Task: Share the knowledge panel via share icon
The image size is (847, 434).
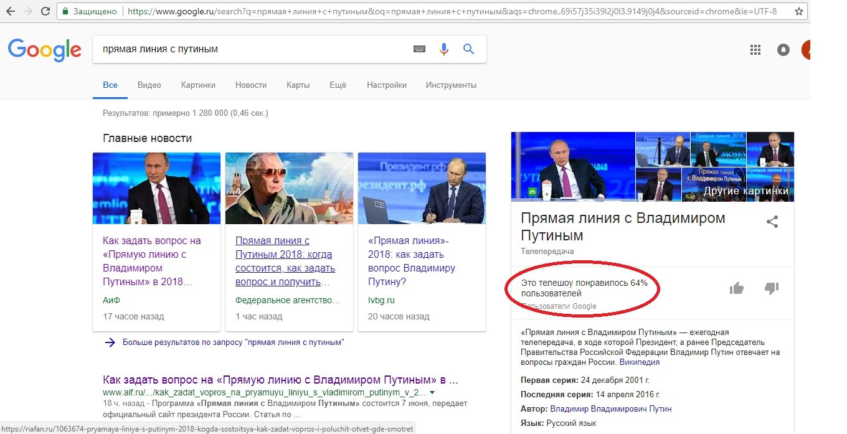Action: tap(772, 221)
